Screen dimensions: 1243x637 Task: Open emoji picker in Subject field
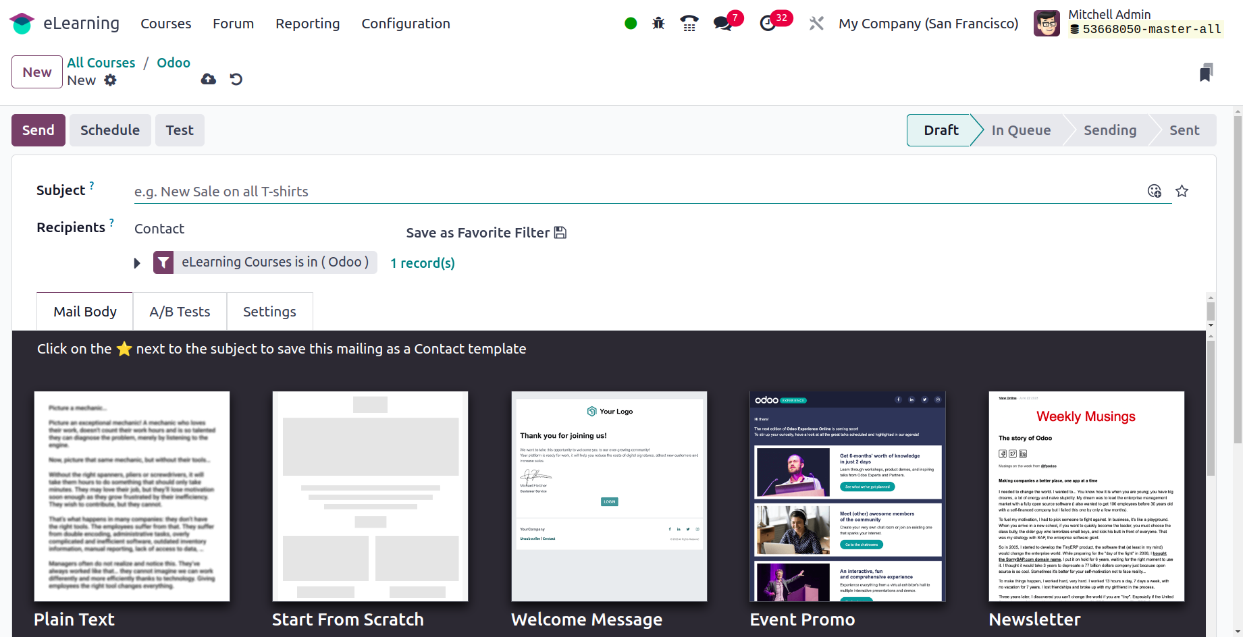click(x=1155, y=191)
